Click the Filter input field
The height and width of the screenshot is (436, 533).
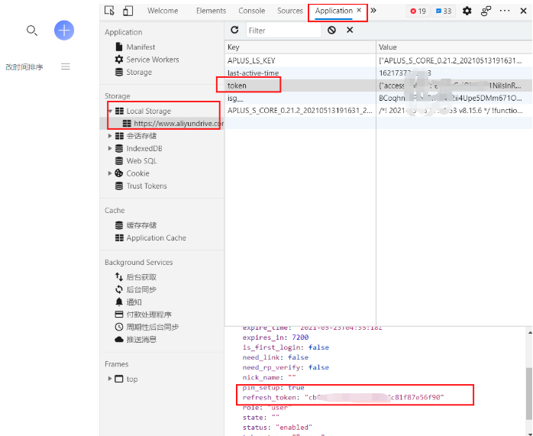283,31
